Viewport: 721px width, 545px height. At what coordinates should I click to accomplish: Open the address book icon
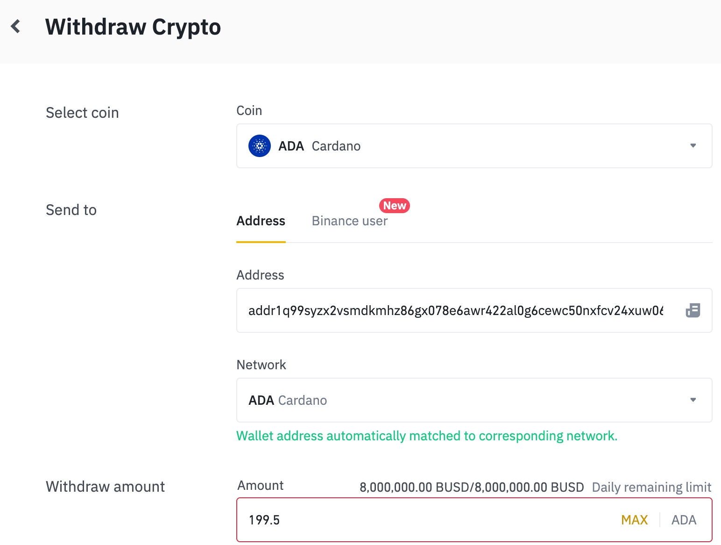693,310
